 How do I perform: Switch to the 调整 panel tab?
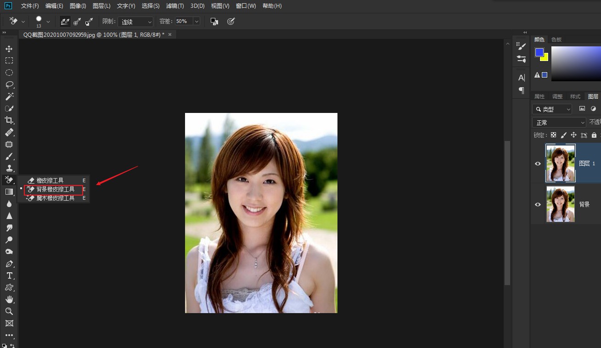click(557, 96)
